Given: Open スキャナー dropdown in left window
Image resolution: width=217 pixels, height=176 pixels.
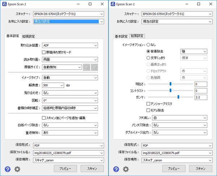Looking at the screenshot, I should (x=68, y=14).
